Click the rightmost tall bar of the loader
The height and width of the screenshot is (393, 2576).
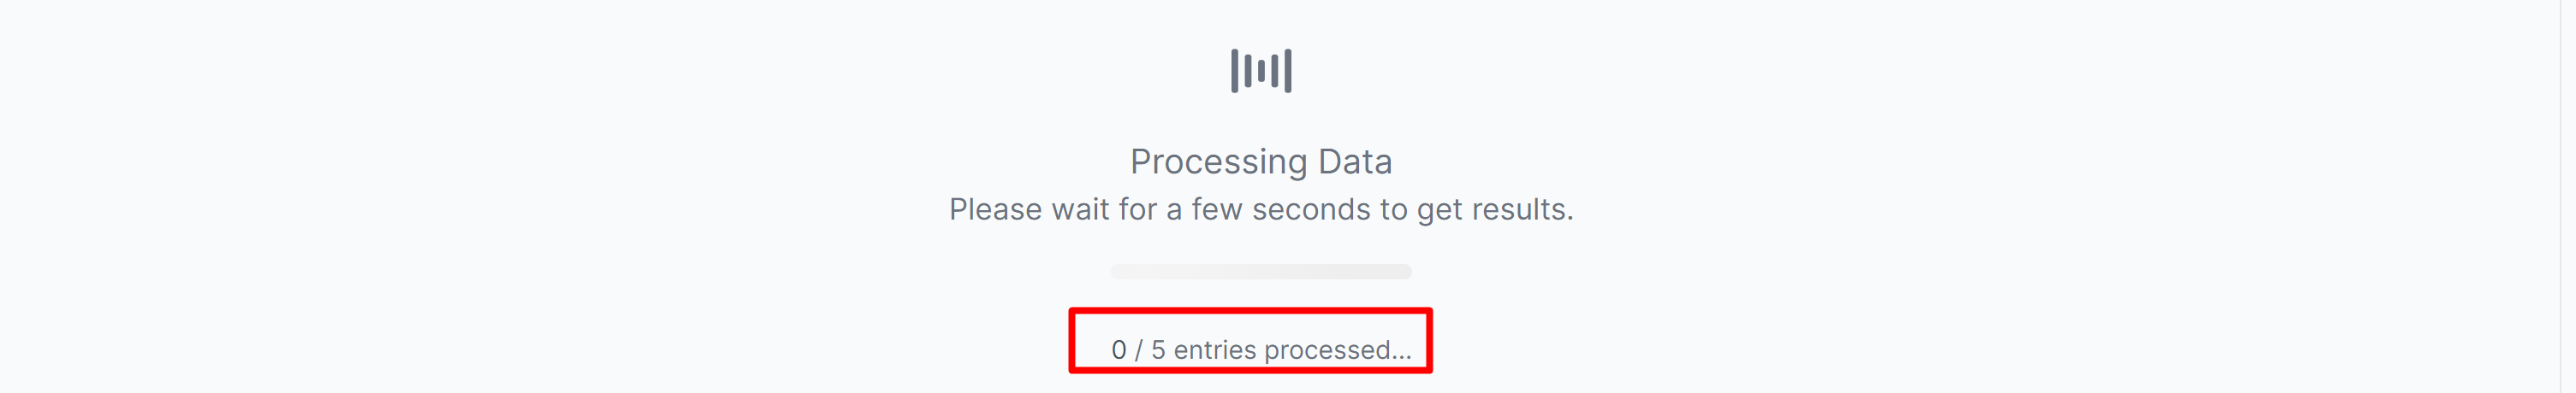click(x=1288, y=71)
